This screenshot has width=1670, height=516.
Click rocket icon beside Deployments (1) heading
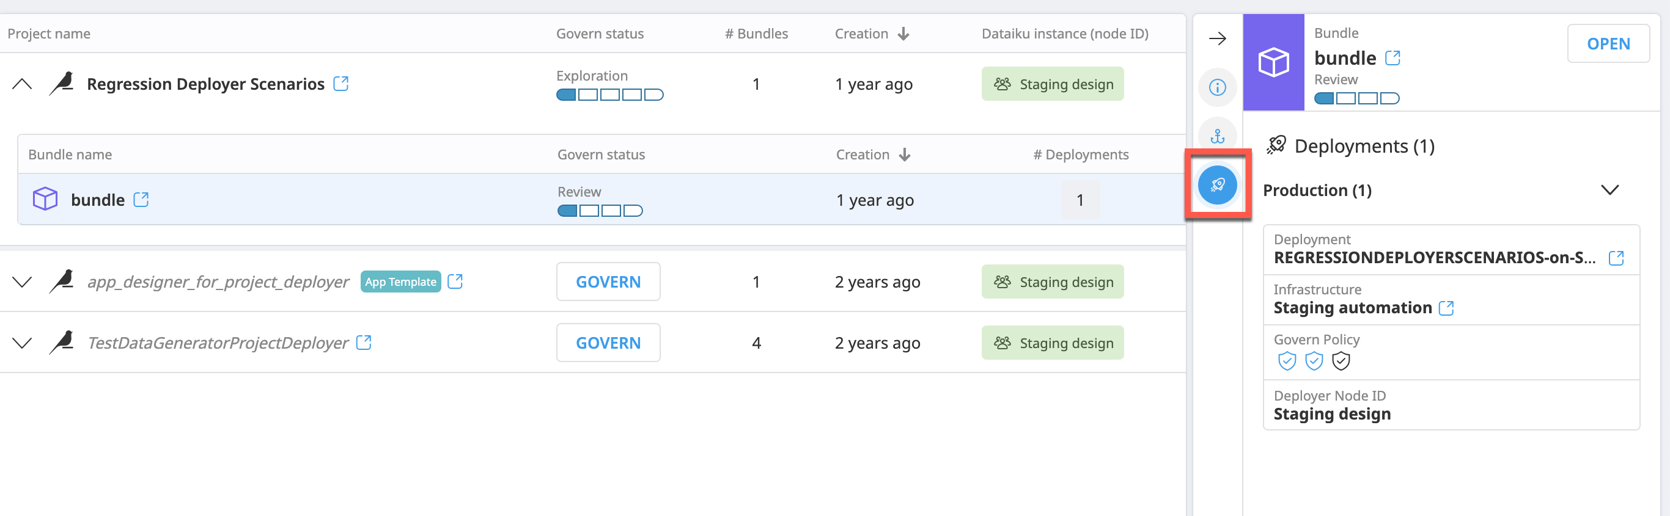[x=1276, y=146]
